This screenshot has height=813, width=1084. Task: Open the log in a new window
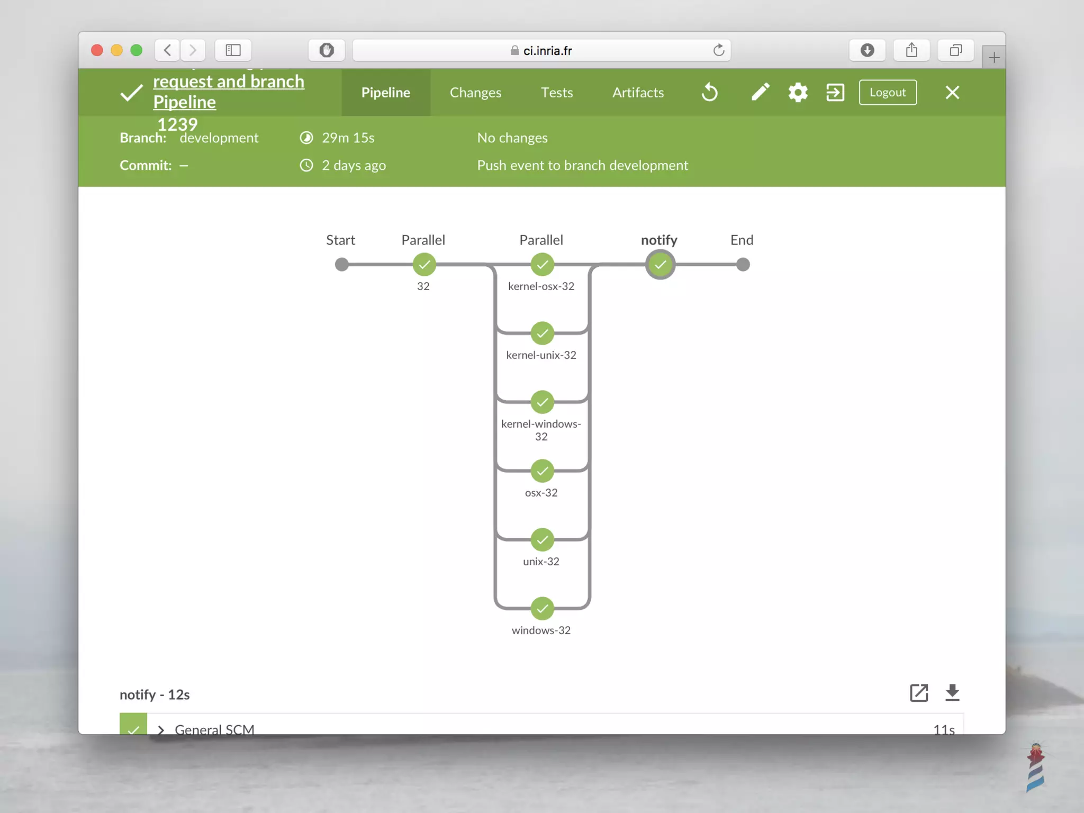pyautogui.click(x=919, y=693)
